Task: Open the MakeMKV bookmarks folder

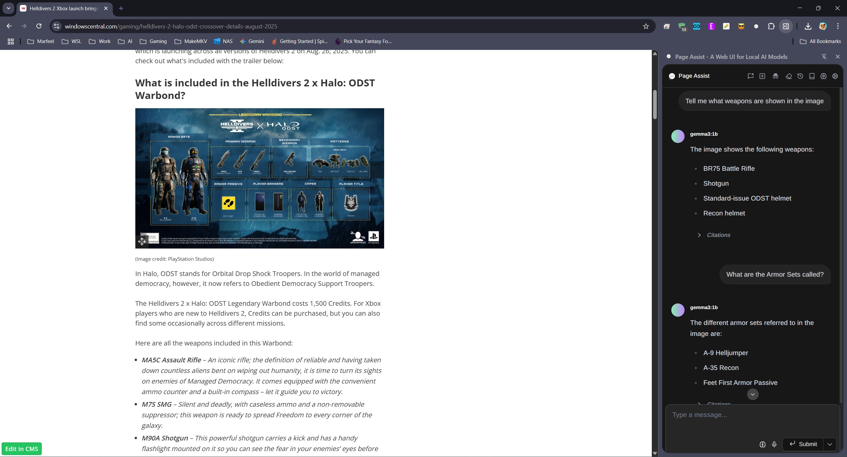Action: [191, 41]
